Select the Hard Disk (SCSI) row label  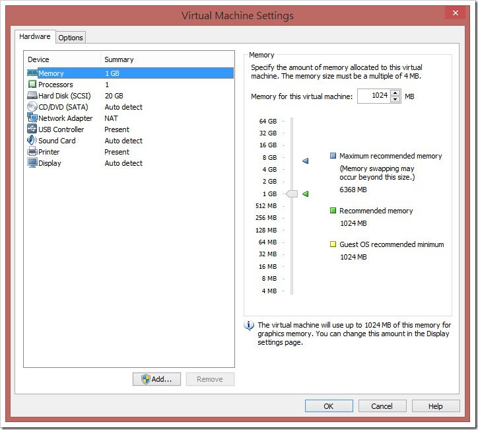point(64,96)
